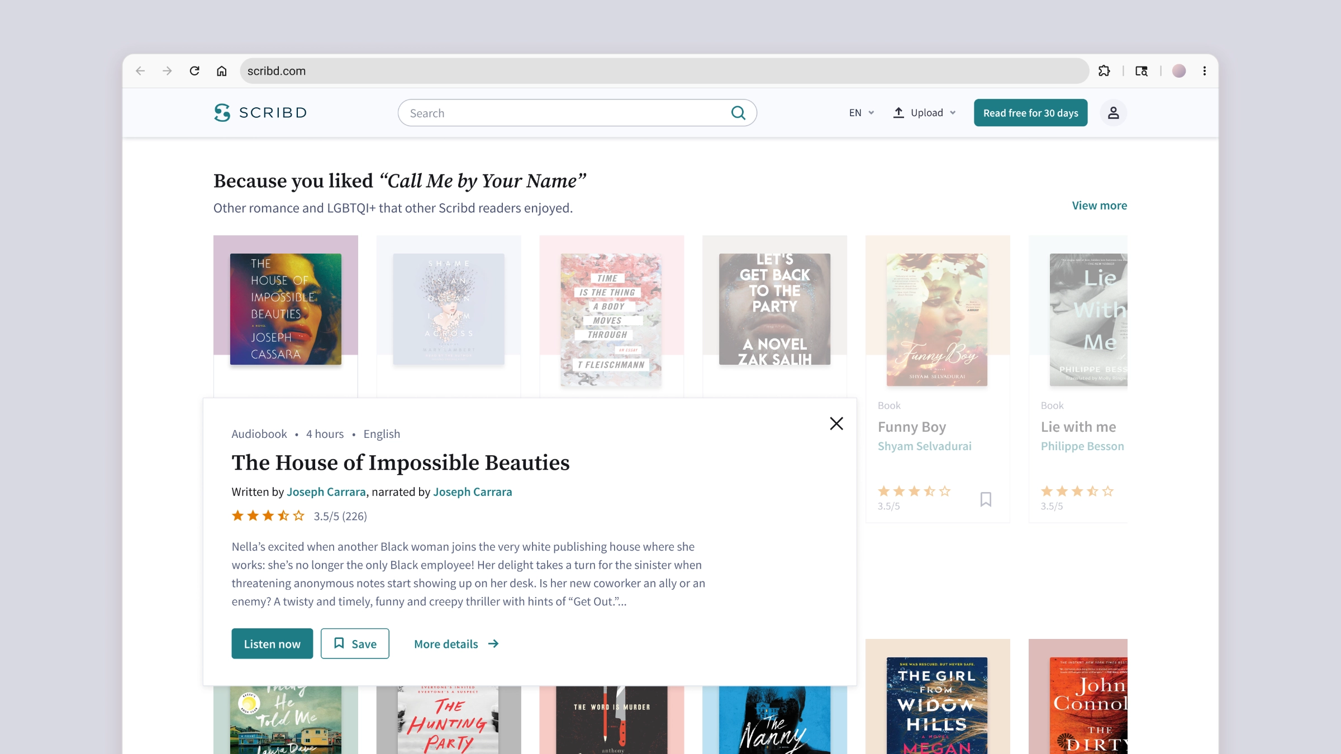1341x754 pixels.
Task: Open the EN language dropdown
Action: pyautogui.click(x=862, y=113)
